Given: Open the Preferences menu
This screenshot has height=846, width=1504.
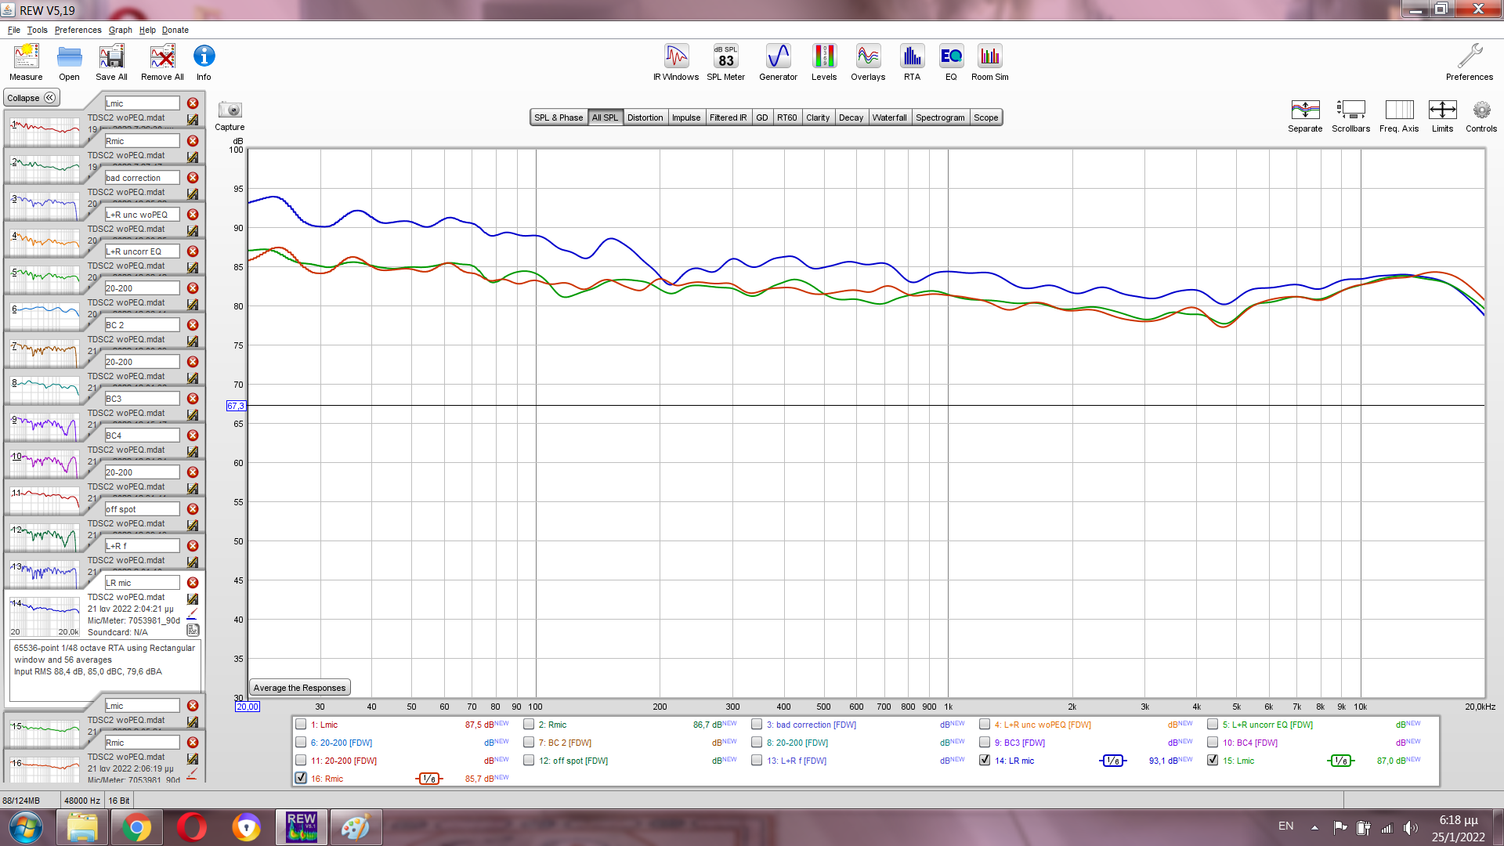Looking at the screenshot, I should pos(78,30).
